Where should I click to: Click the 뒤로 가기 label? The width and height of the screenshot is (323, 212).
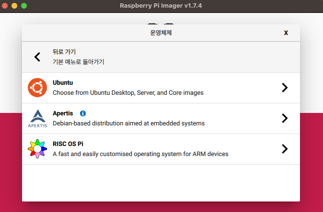pyautogui.click(x=64, y=52)
